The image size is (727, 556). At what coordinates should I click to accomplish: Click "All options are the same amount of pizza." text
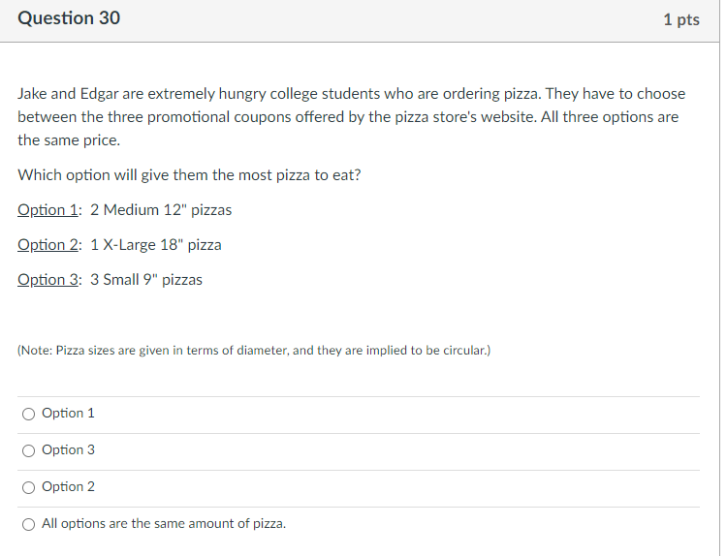164,524
